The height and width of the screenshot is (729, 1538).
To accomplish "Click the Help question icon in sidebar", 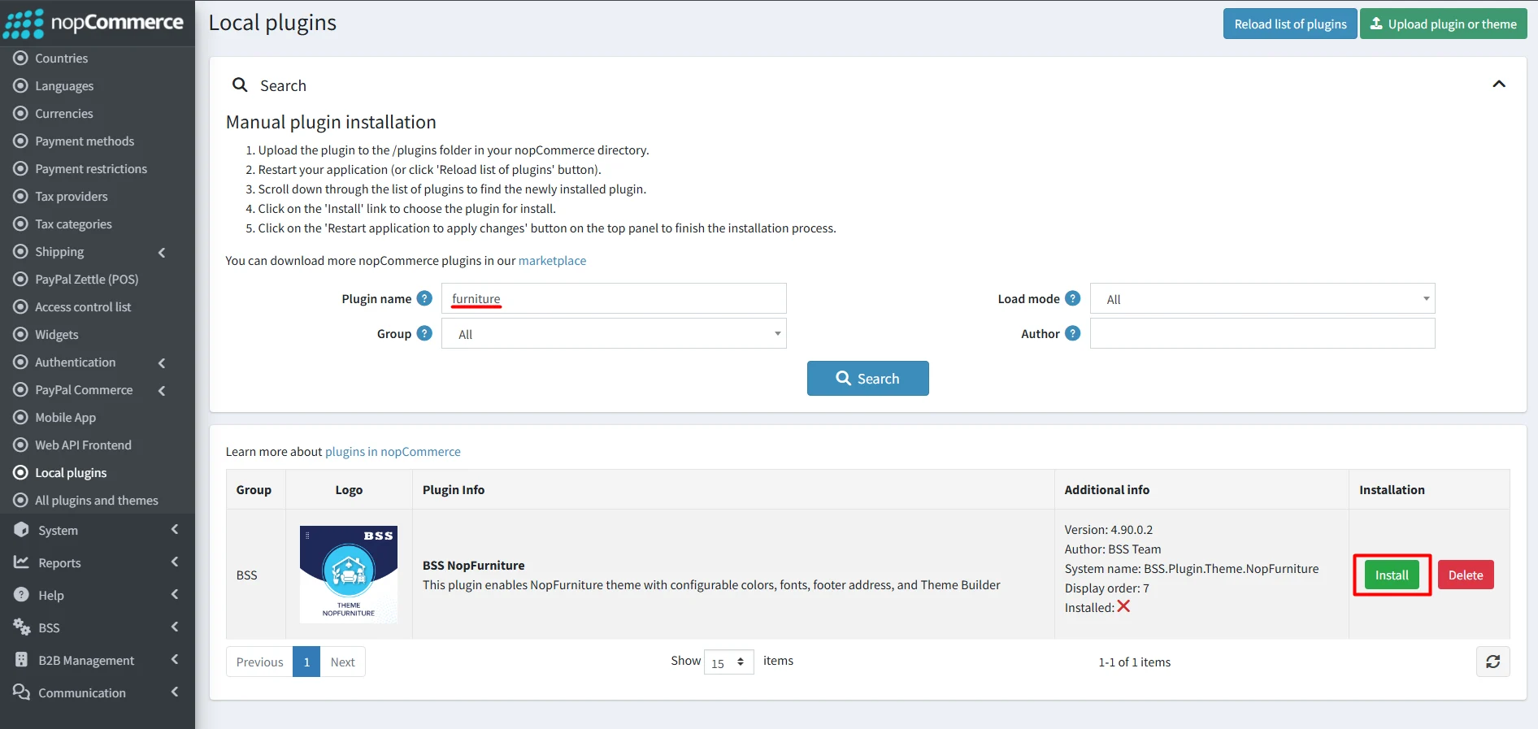I will [x=21, y=594].
